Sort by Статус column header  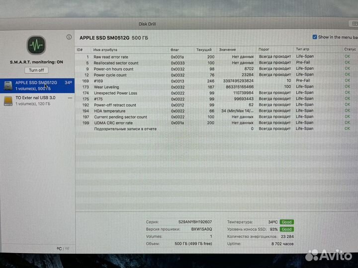point(350,49)
